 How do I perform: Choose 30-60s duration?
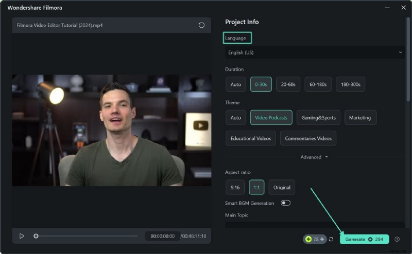click(x=288, y=84)
